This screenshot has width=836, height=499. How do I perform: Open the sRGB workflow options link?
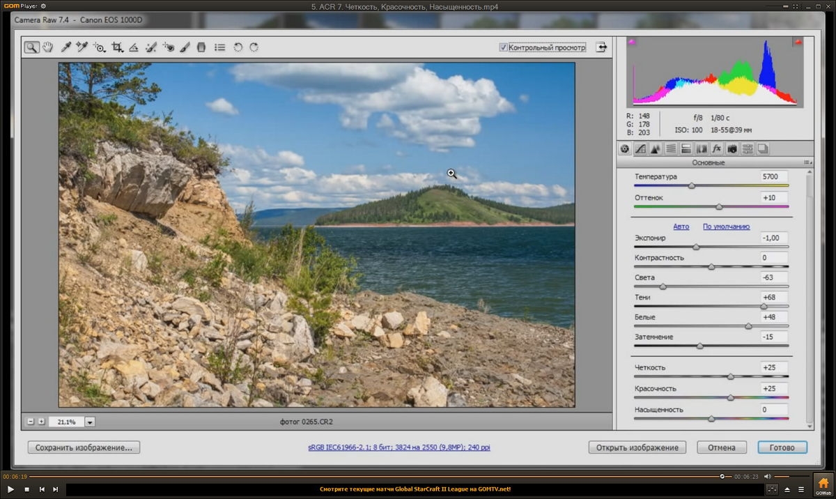click(399, 447)
